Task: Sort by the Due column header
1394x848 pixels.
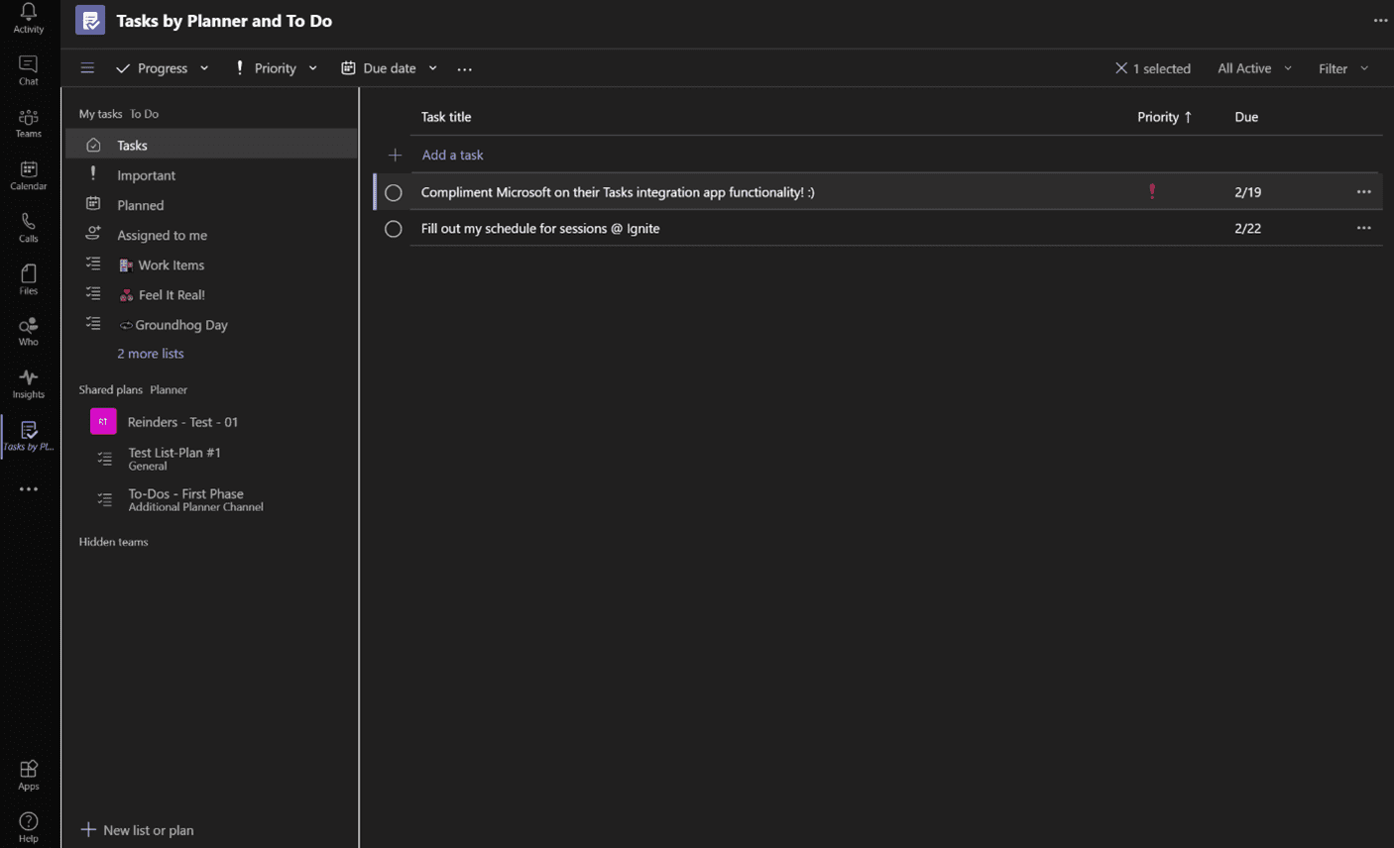Action: (x=1246, y=117)
